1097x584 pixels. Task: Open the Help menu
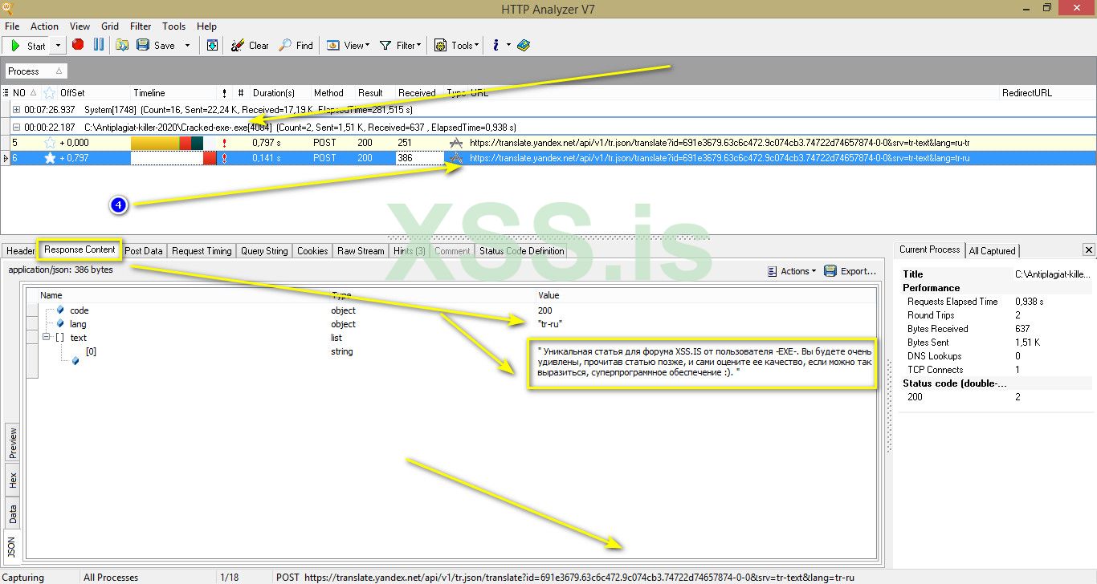(206, 26)
